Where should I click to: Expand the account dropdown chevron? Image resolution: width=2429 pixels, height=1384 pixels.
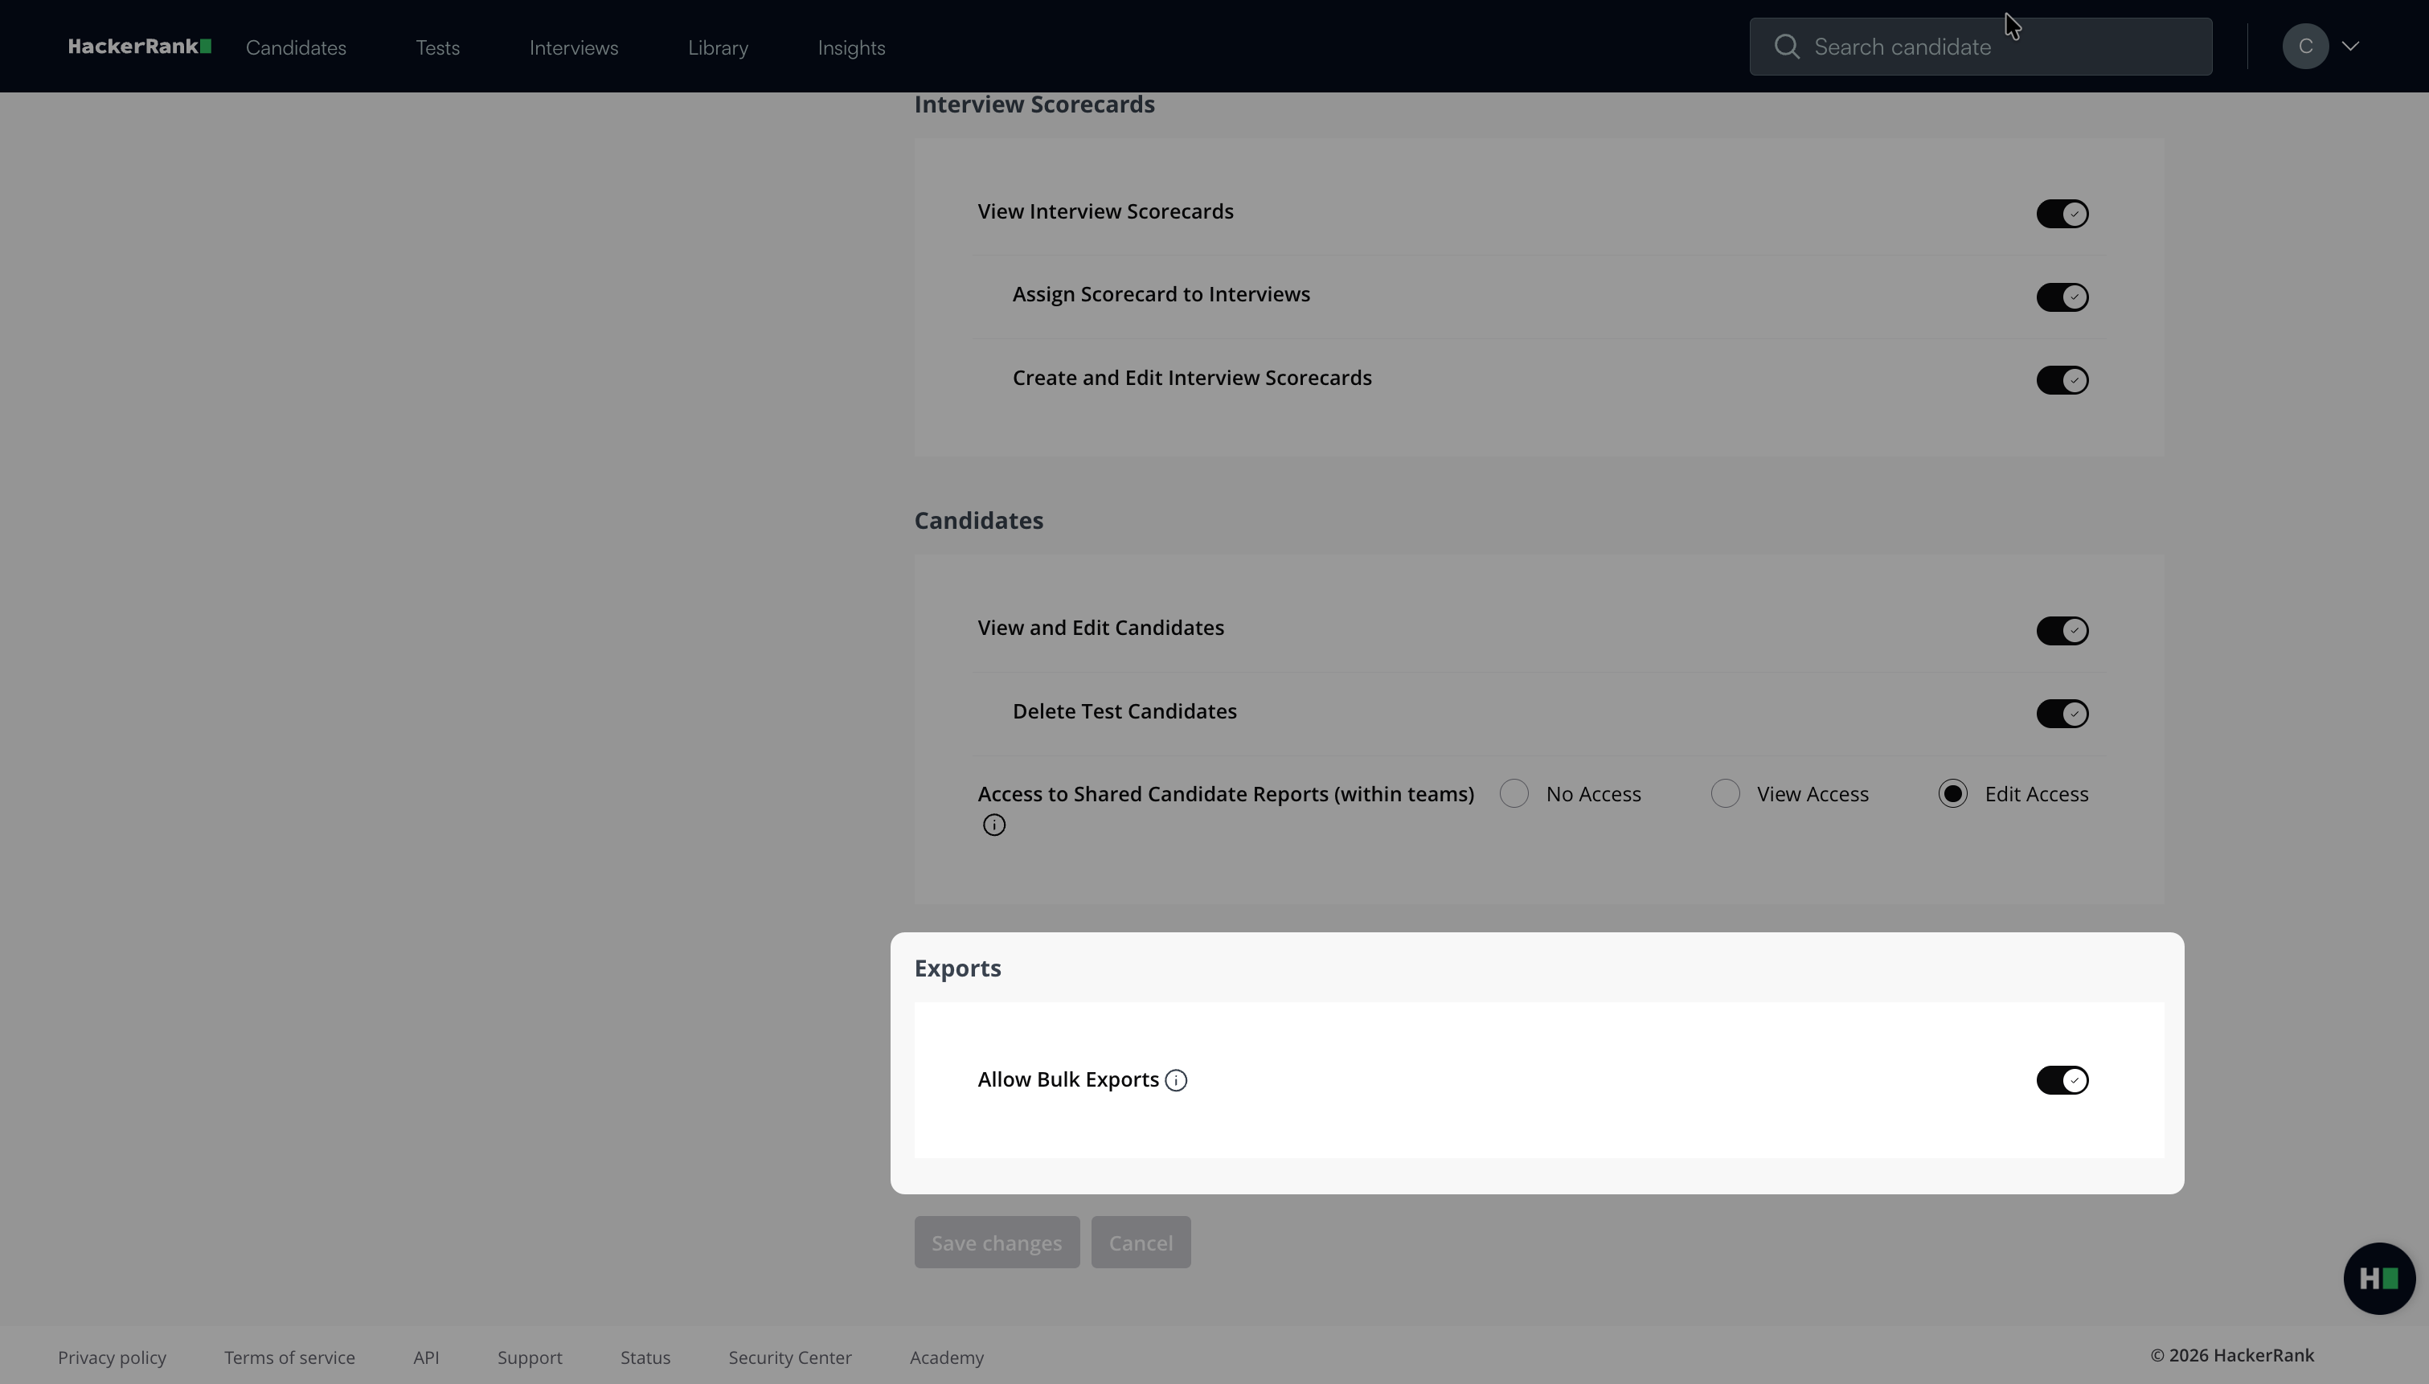coord(2350,47)
